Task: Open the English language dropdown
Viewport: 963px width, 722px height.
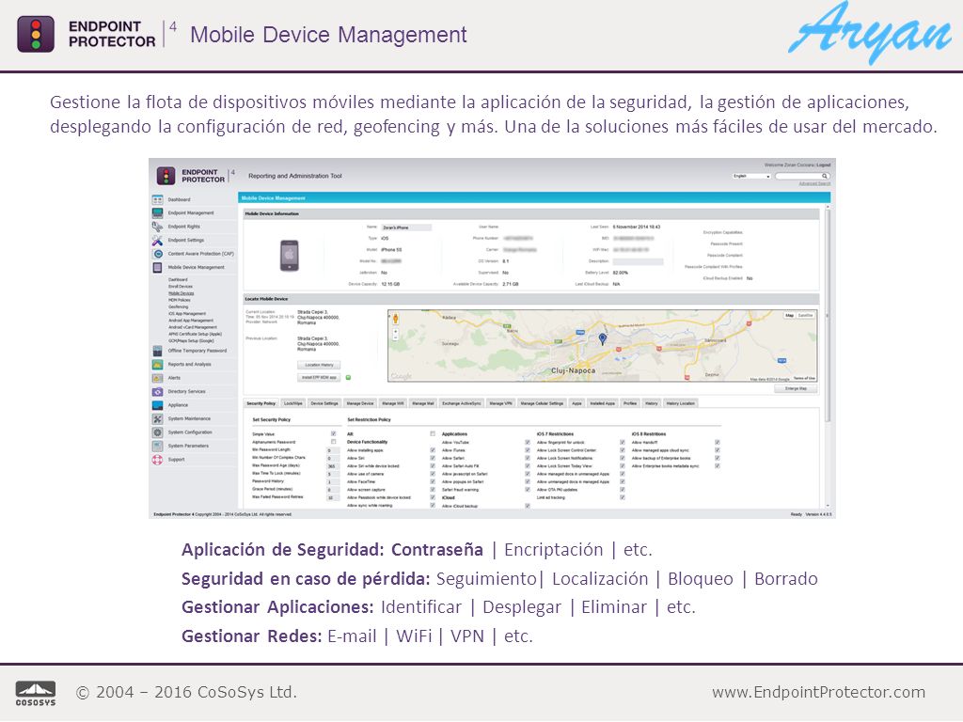Action: click(x=751, y=176)
